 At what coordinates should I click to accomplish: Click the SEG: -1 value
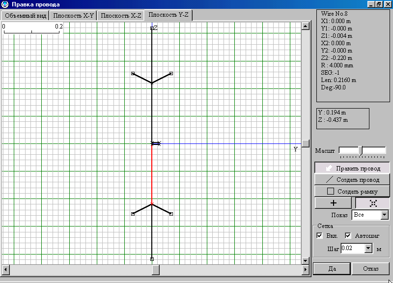330,73
